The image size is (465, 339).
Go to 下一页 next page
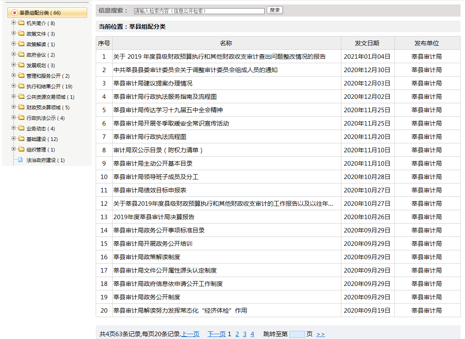(x=216, y=334)
